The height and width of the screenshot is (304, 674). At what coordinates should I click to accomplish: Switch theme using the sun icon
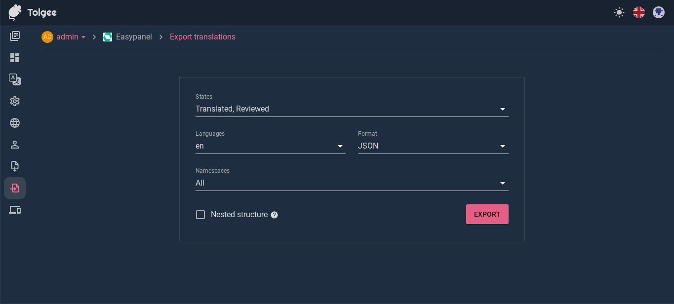[x=619, y=12]
